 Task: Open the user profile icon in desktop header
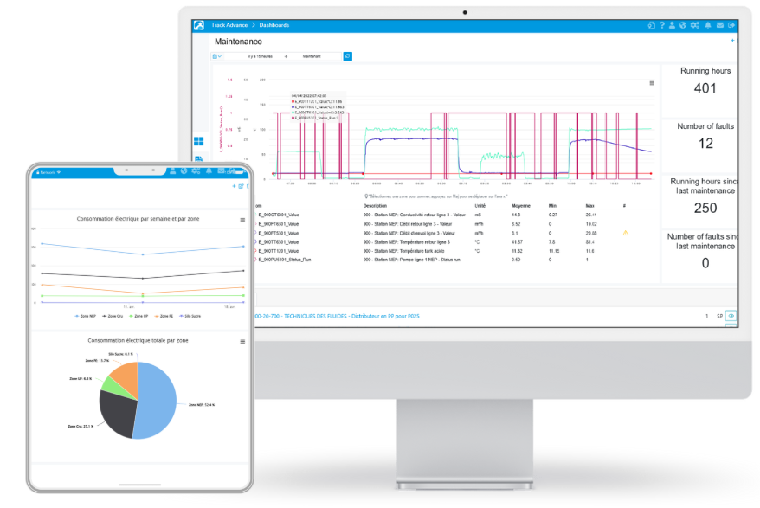coord(673,25)
